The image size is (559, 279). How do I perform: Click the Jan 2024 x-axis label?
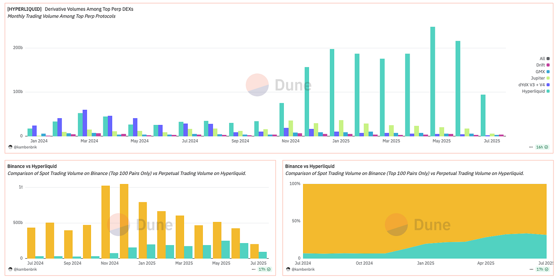tap(39, 141)
